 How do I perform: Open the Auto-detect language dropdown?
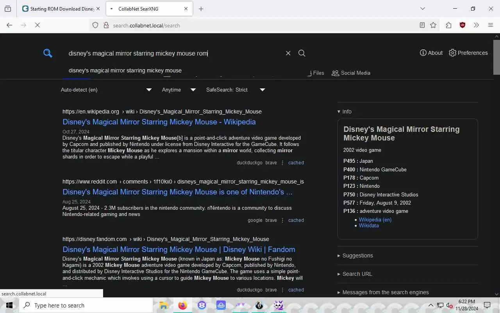(x=106, y=90)
